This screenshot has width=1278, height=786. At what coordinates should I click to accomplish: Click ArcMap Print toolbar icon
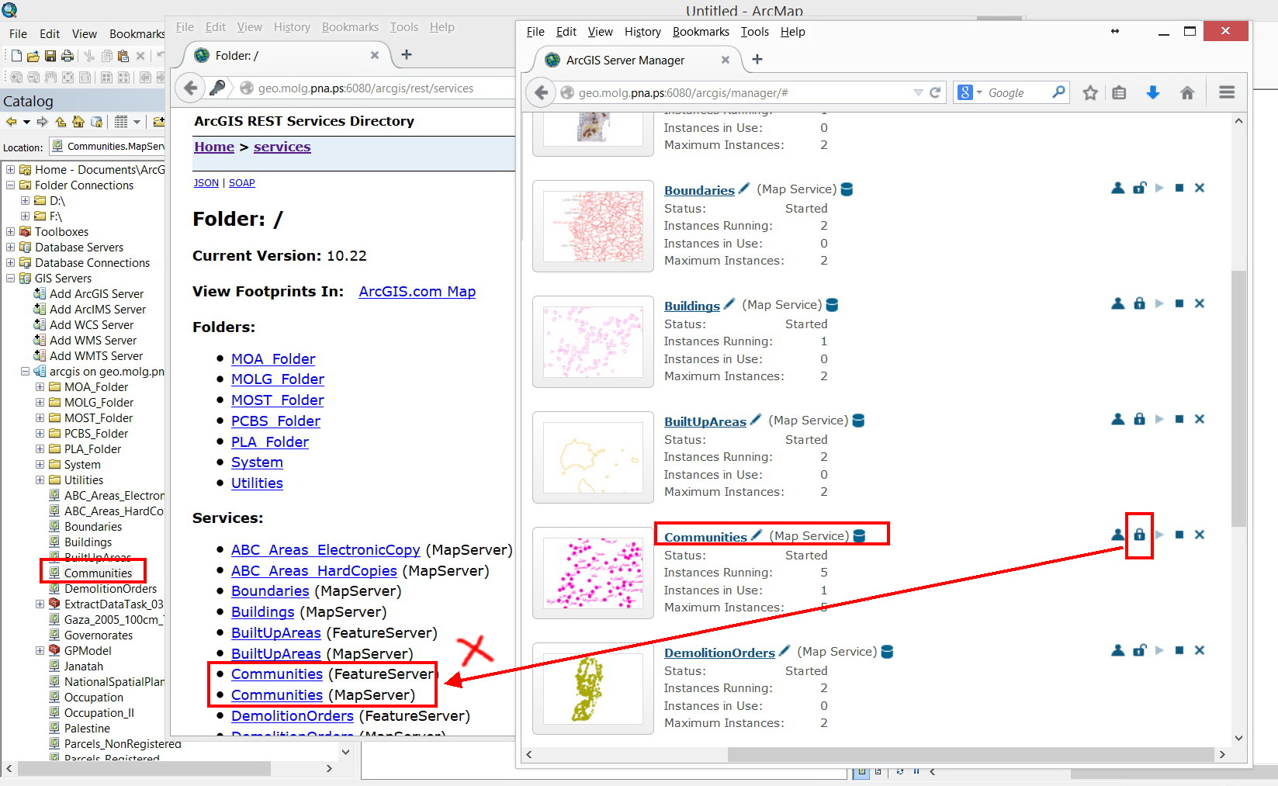click(68, 56)
